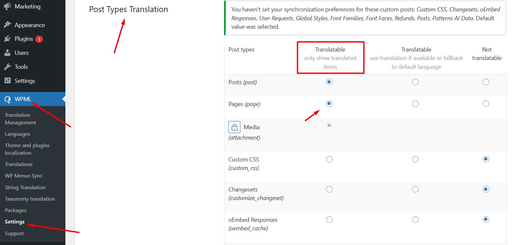The height and width of the screenshot is (245, 525).
Task: Click the Settings sliders icon in sidebar
Action: click(8, 81)
